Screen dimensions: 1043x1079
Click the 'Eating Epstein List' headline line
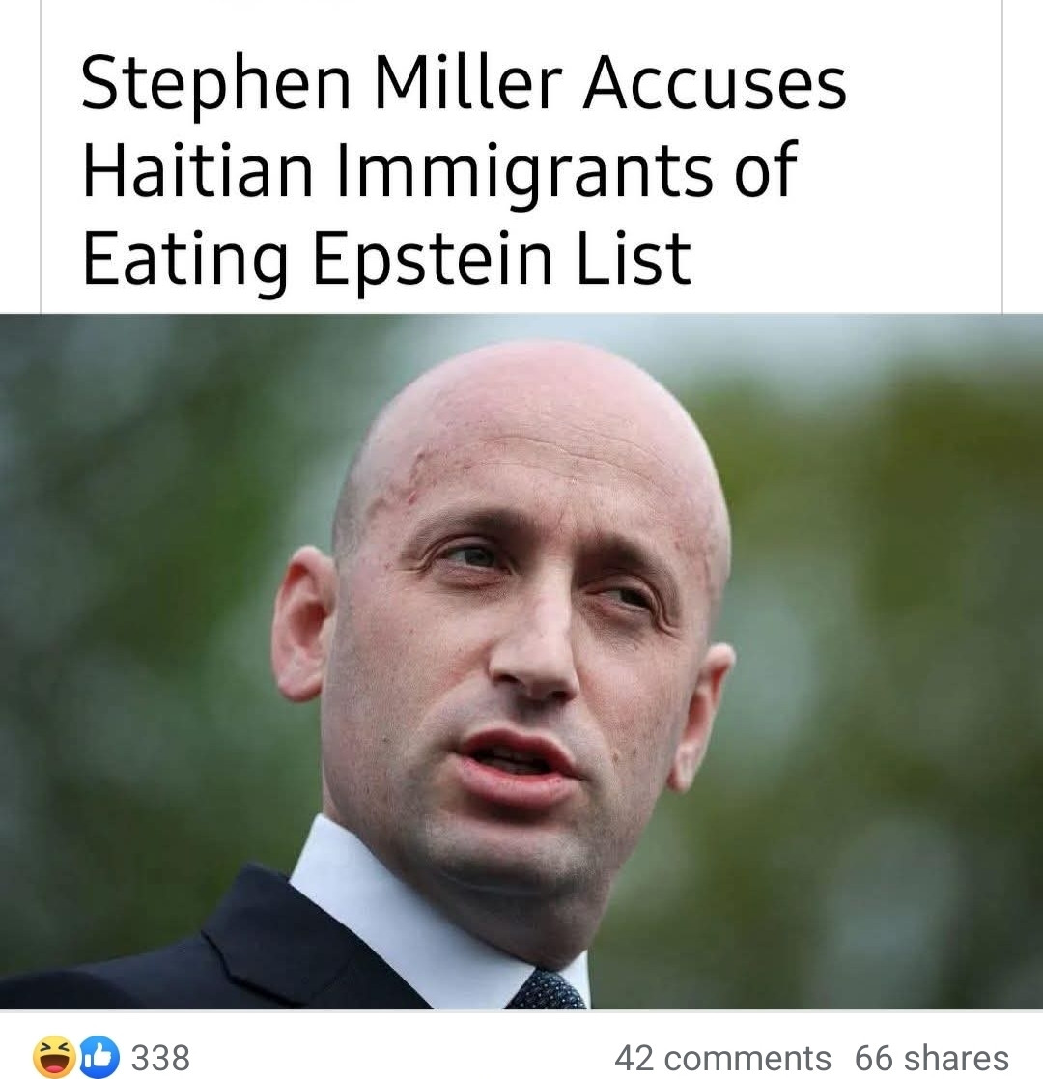coord(386,260)
